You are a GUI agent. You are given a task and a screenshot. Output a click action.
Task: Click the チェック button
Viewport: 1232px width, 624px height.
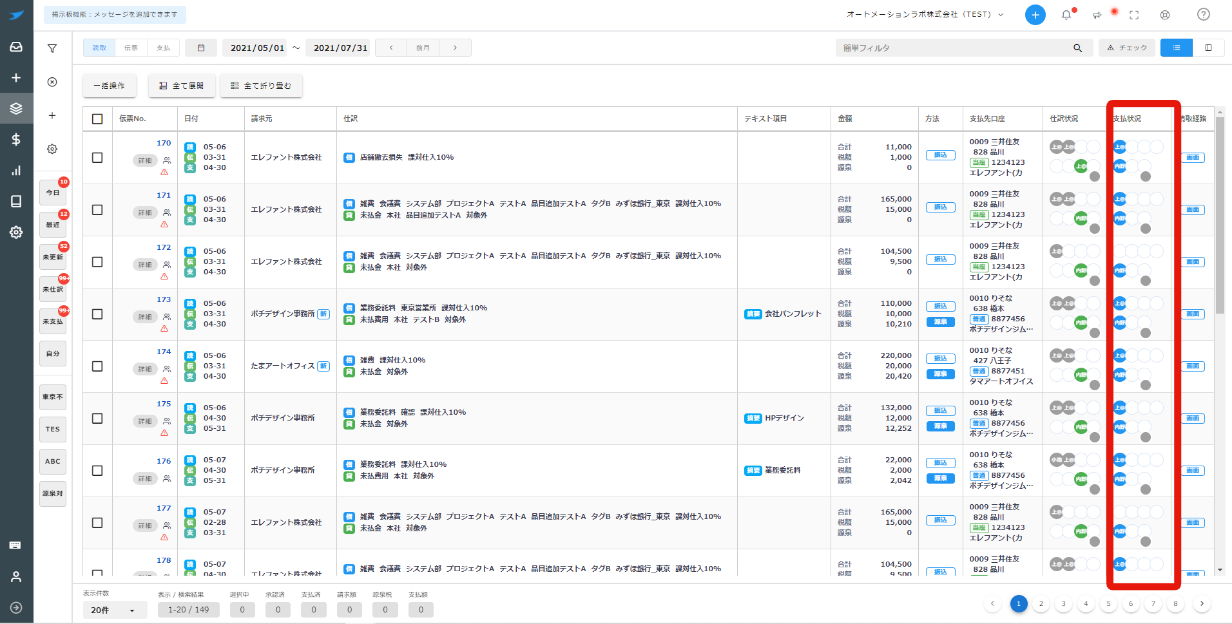pos(1127,48)
